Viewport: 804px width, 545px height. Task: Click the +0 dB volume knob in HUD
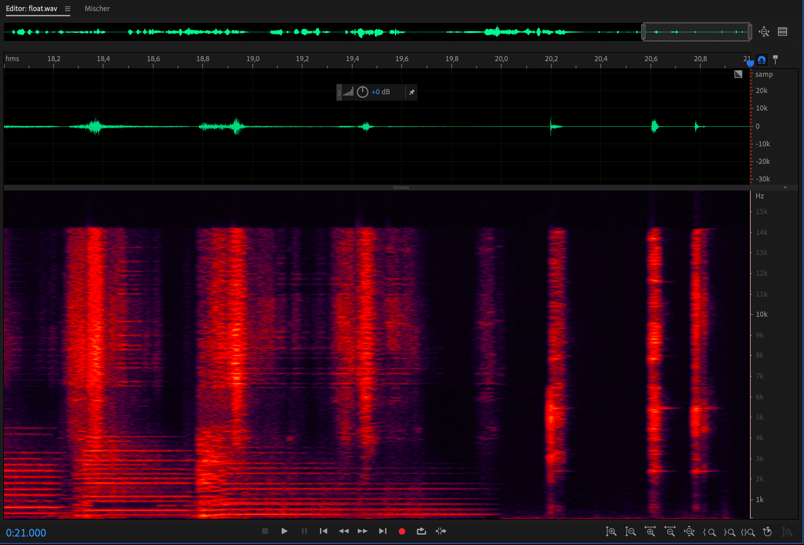click(362, 92)
